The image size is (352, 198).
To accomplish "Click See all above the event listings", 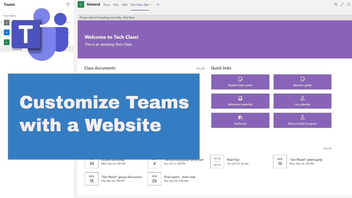I will coord(327,148).
